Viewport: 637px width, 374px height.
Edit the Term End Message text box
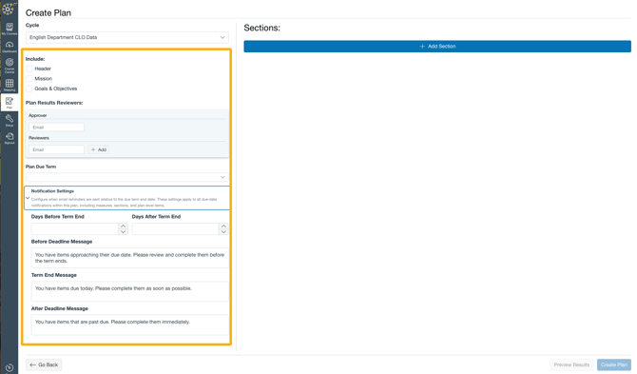[x=130, y=291]
